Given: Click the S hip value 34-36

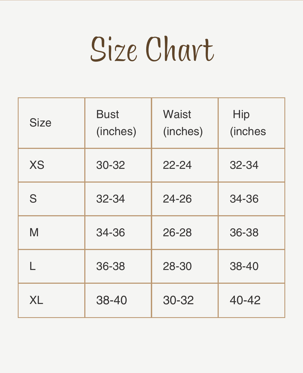Looking at the screenshot, I should pos(244,199).
